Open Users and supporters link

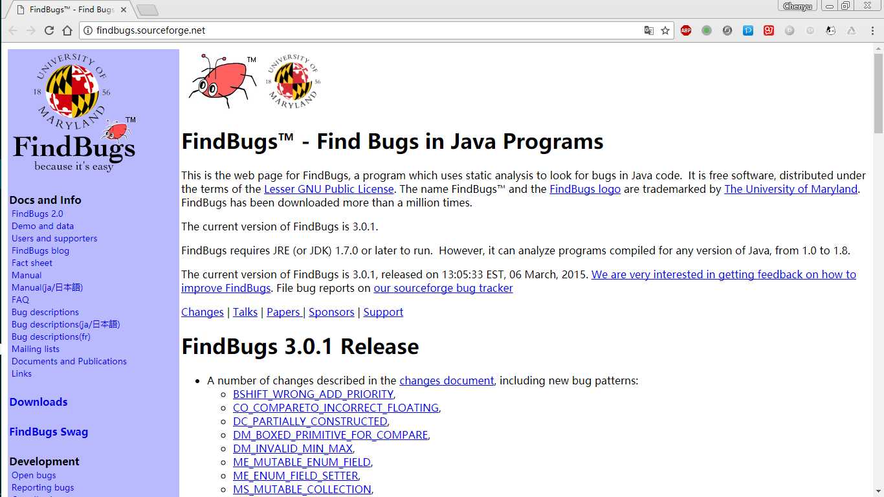click(54, 238)
